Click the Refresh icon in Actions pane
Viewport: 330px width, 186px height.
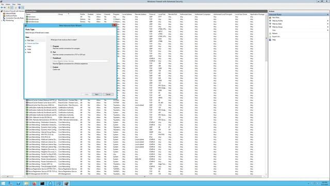pos(270,33)
